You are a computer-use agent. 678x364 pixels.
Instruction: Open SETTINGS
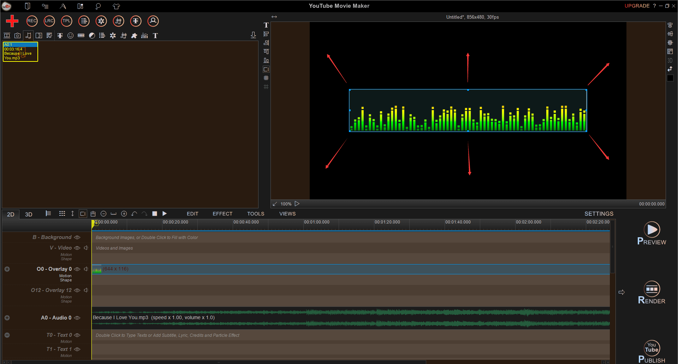[599, 214]
